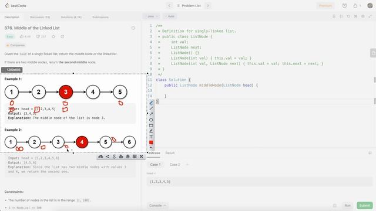
Task: Expand the Console panel
Action: (x=157, y=206)
